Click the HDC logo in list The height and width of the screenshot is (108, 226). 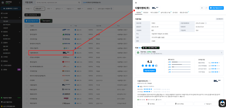click(x=66, y=76)
